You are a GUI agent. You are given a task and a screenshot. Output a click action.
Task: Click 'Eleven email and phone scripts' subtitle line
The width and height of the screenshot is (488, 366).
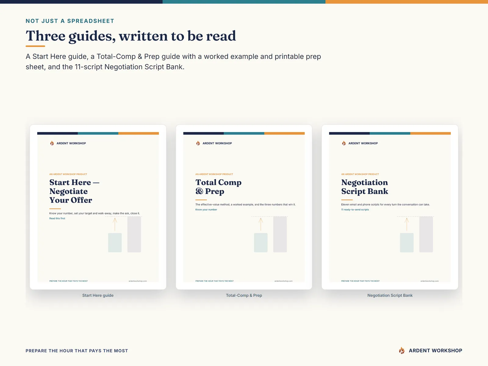(x=386, y=205)
